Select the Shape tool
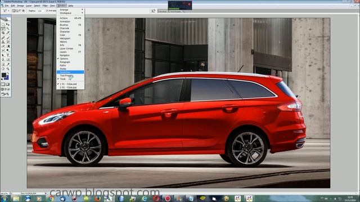Screen dimensions: 360x202 point(8,59)
